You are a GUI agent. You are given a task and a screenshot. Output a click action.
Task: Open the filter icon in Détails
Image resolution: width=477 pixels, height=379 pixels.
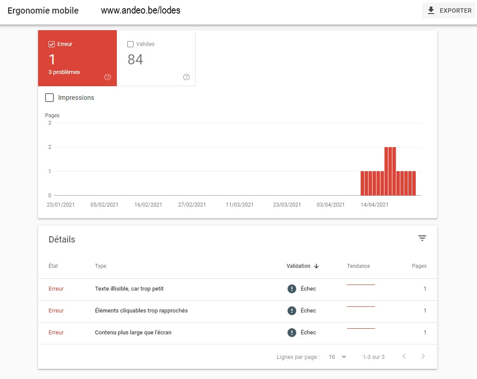(422, 238)
